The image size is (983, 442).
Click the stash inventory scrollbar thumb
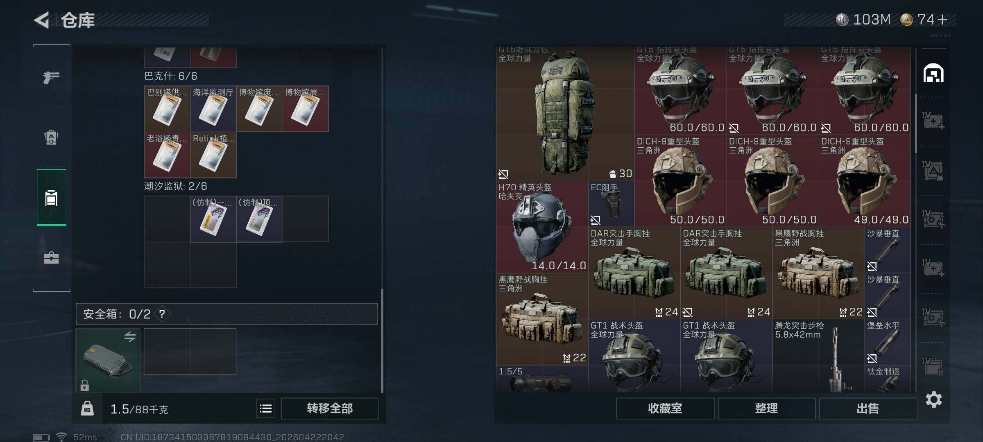coord(916,123)
